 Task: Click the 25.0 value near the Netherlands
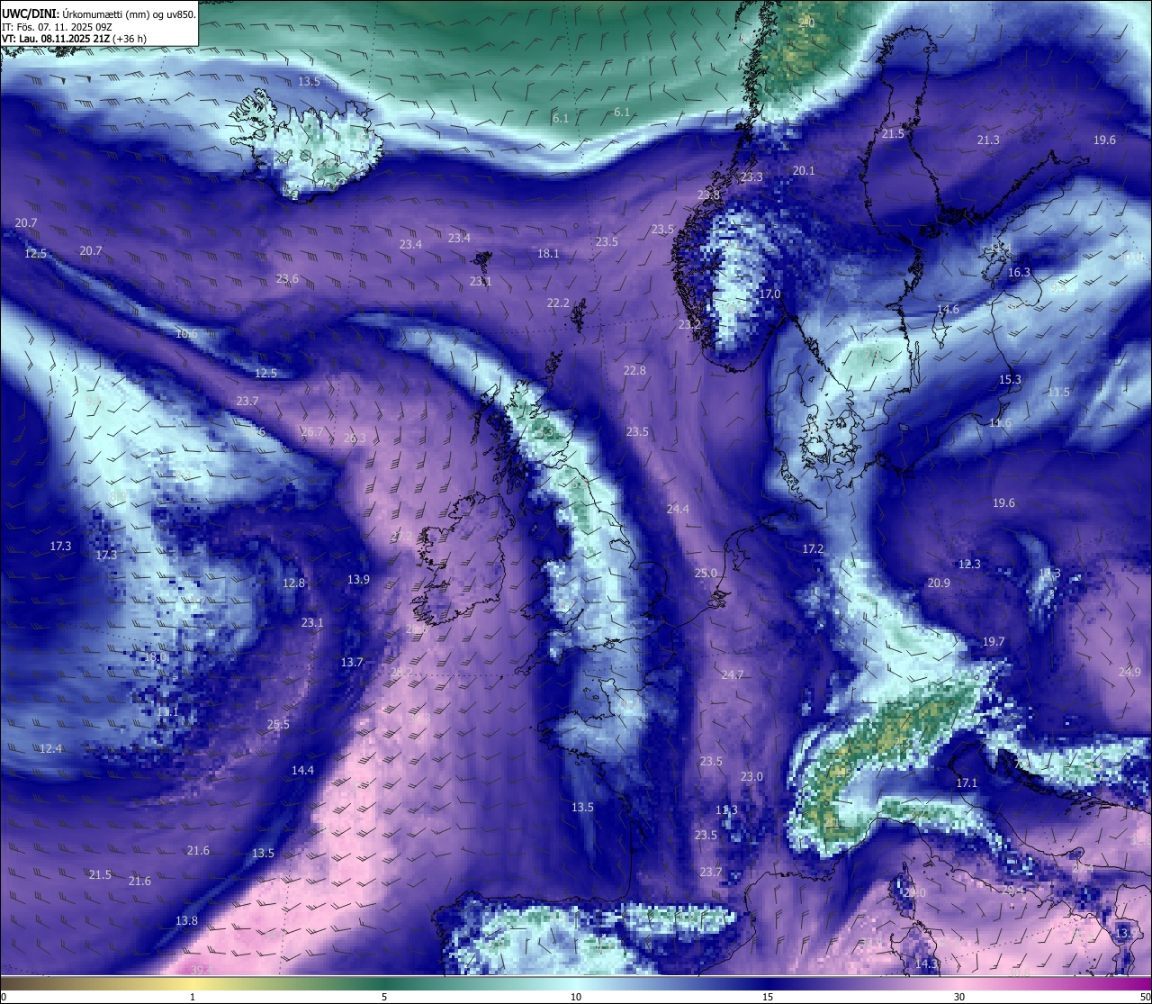click(706, 574)
